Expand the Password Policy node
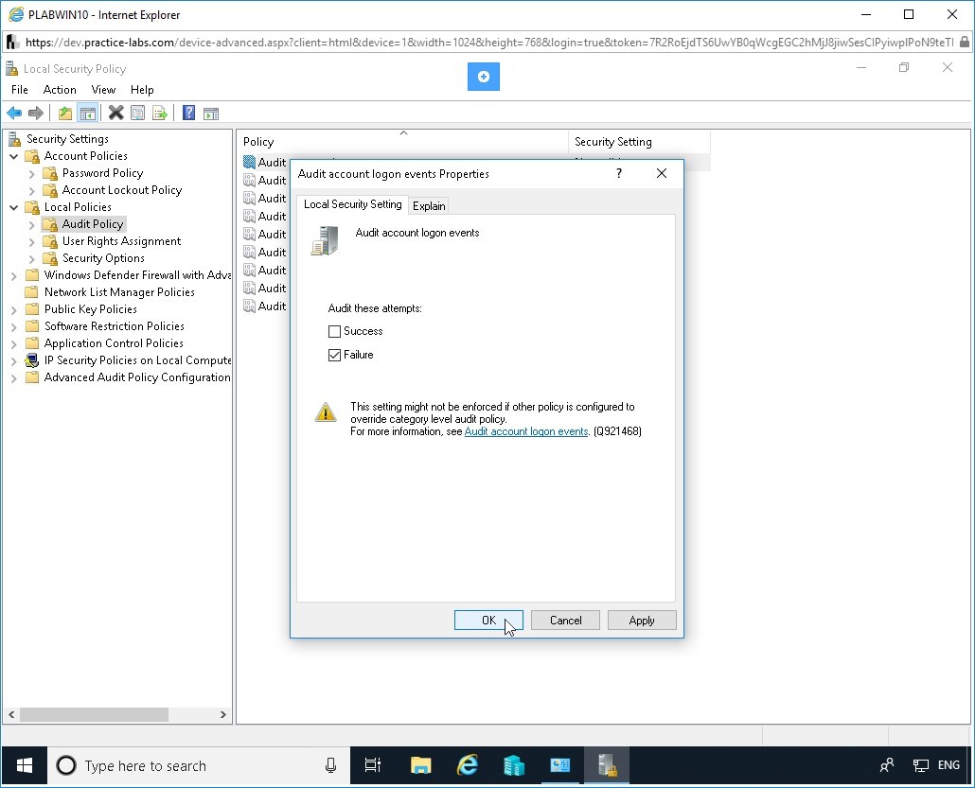 point(32,173)
